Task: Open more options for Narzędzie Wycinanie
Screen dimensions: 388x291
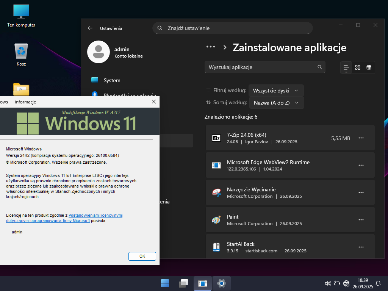Action: tap(361, 192)
